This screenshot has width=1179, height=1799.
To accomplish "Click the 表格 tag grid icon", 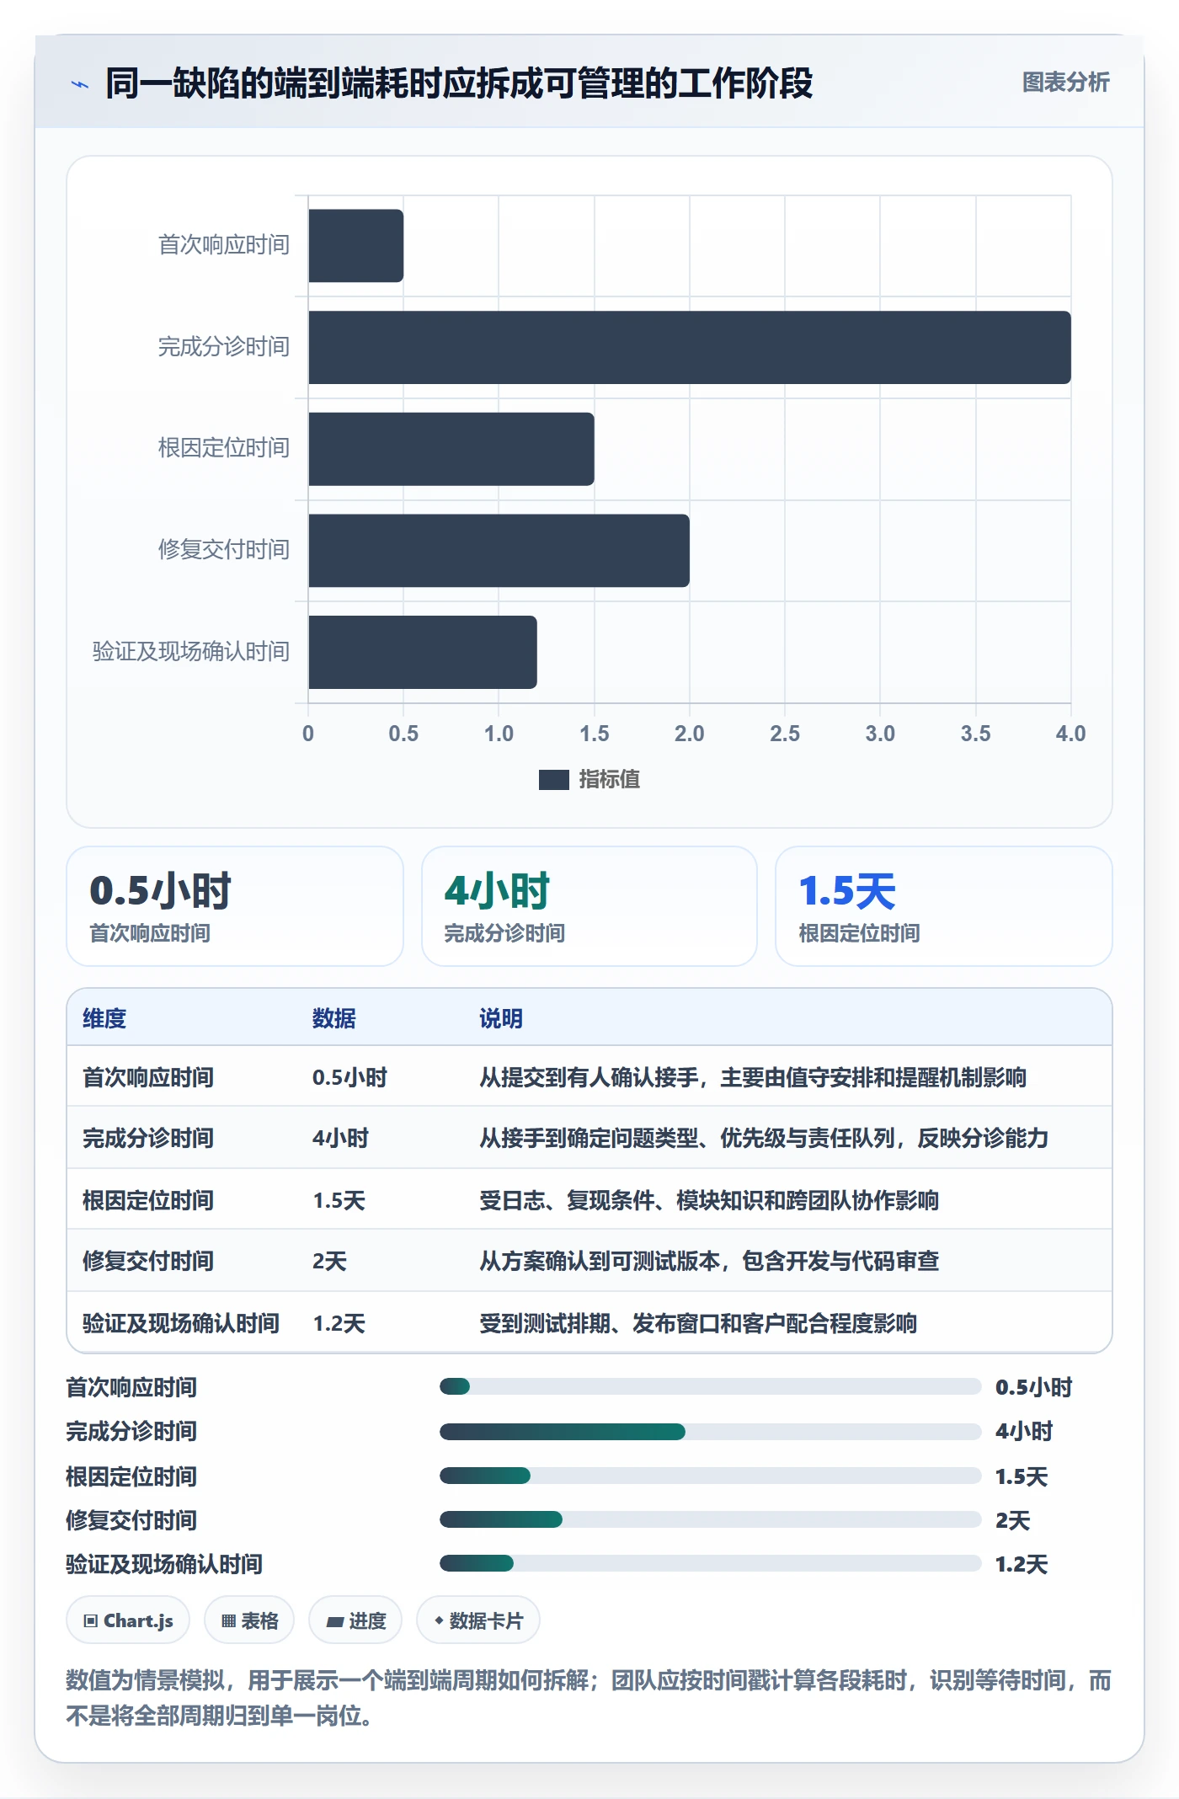I will coord(228,1620).
